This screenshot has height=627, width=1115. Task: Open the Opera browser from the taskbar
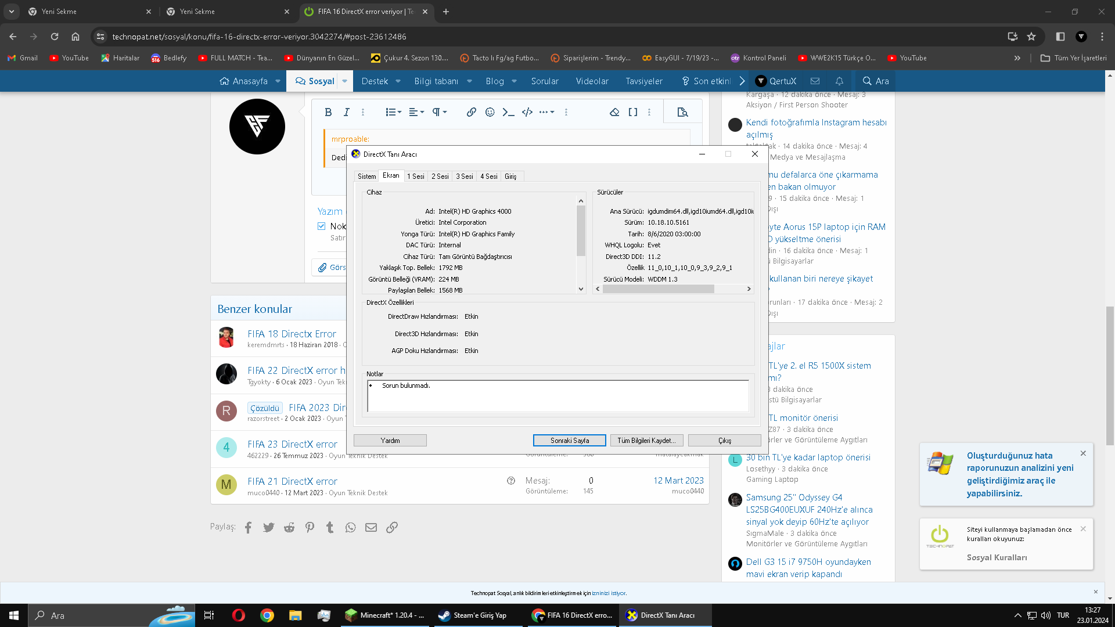(x=238, y=615)
